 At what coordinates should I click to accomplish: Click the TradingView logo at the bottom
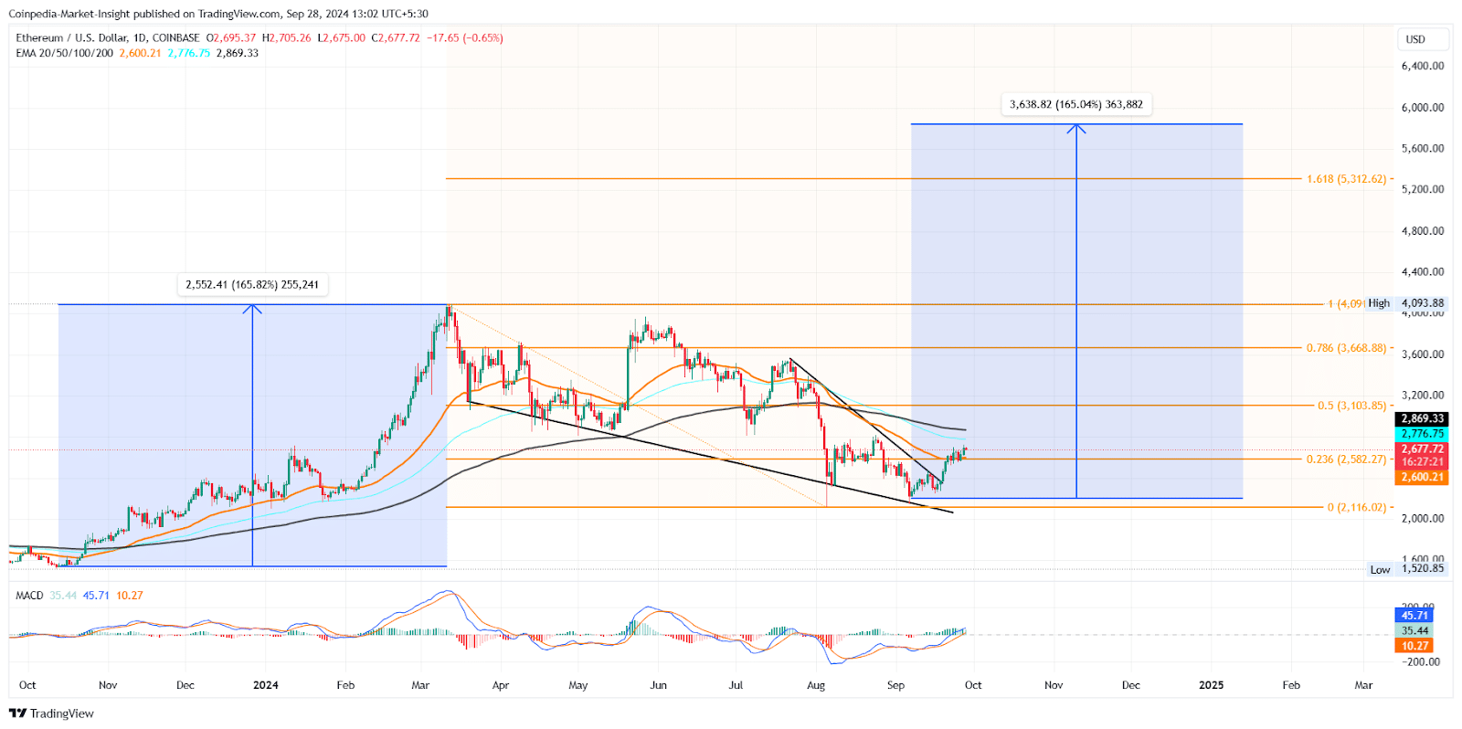point(51,713)
